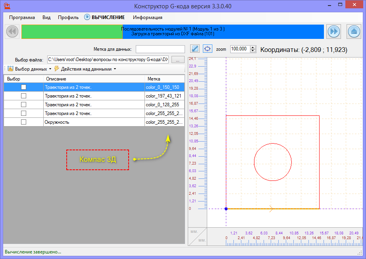This screenshot has height=259, width=366.
Task: Open the Информация menu
Action: tap(147, 17)
